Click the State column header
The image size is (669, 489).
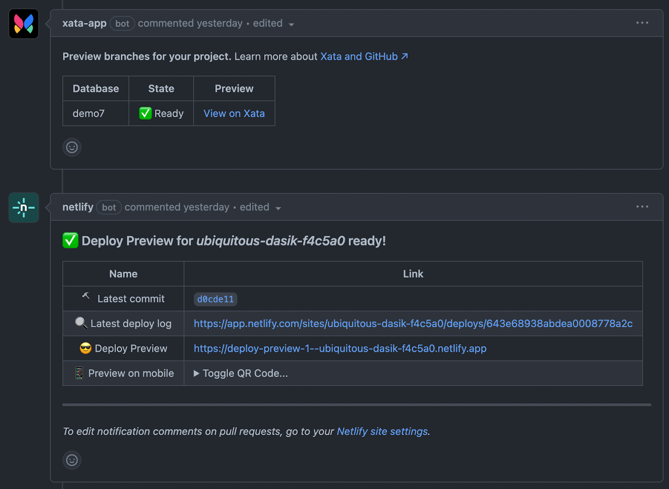pos(161,89)
